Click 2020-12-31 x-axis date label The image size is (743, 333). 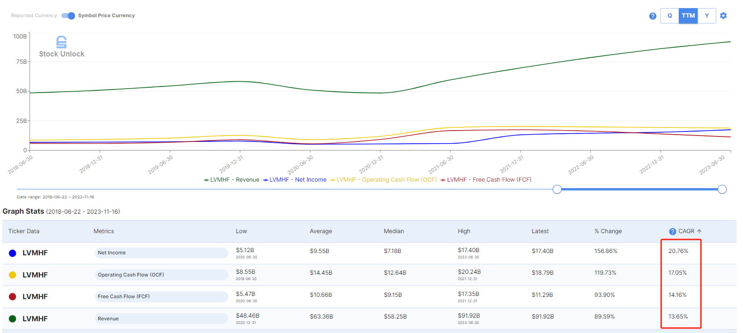point(371,165)
